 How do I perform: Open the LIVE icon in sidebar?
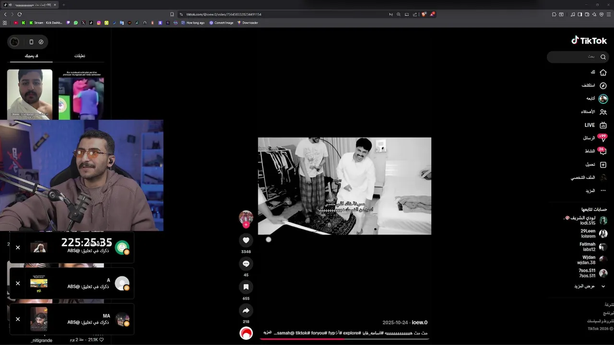point(603,125)
